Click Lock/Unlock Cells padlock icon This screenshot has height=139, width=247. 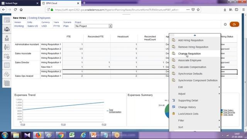(x=173, y=114)
